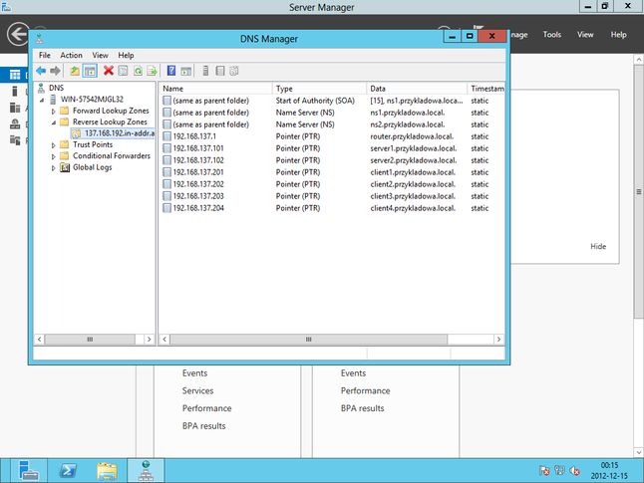Screen dimensions: 644x483
Task: Click the network status tray icon
Action: 559,470
